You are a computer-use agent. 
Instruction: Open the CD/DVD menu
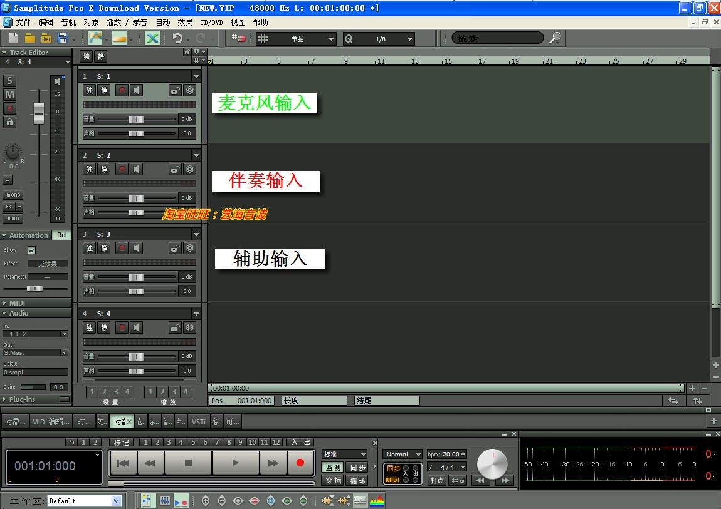coord(211,22)
